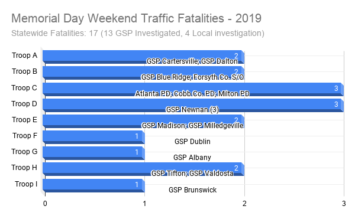Click the data value 3 on Troop D bar
Screen dimensions: 355x219
coord(336,104)
